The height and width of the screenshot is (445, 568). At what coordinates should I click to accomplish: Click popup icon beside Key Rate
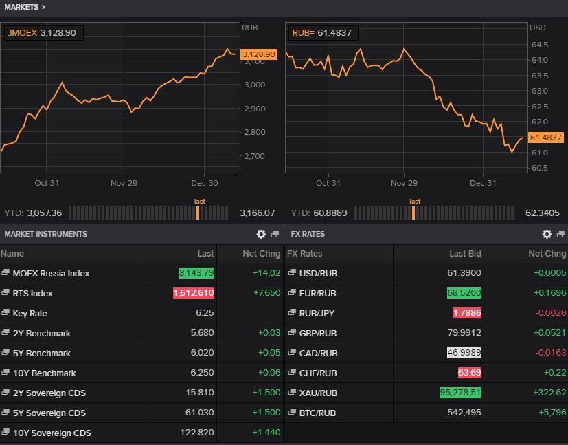click(x=5, y=312)
